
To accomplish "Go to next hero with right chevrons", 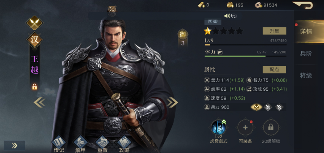I will coord(172,103).
